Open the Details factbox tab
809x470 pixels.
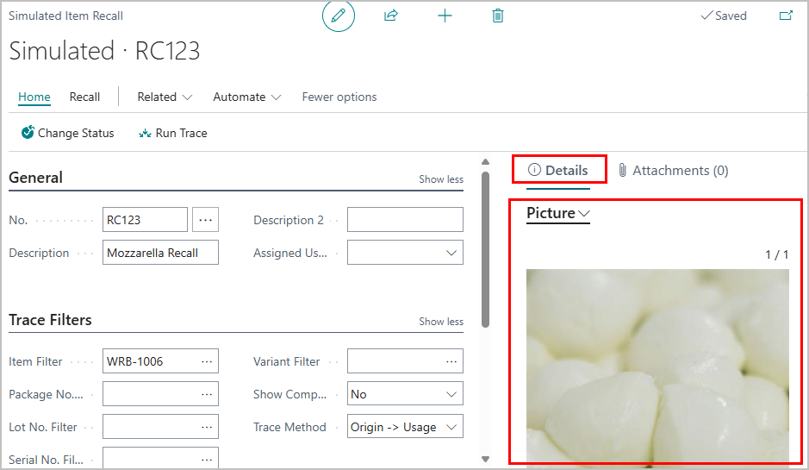[x=558, y=171]
